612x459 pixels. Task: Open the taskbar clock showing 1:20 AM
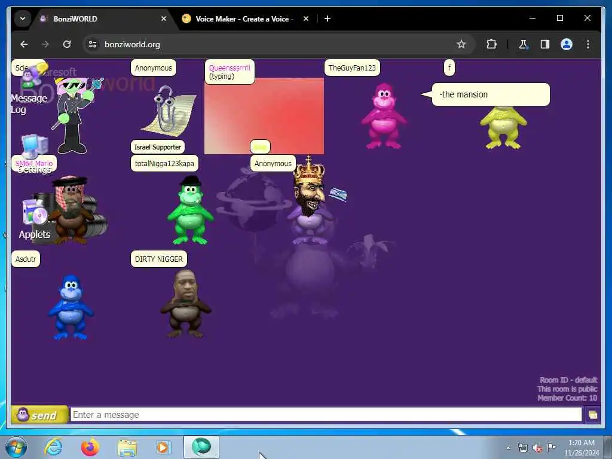(582, 448)
